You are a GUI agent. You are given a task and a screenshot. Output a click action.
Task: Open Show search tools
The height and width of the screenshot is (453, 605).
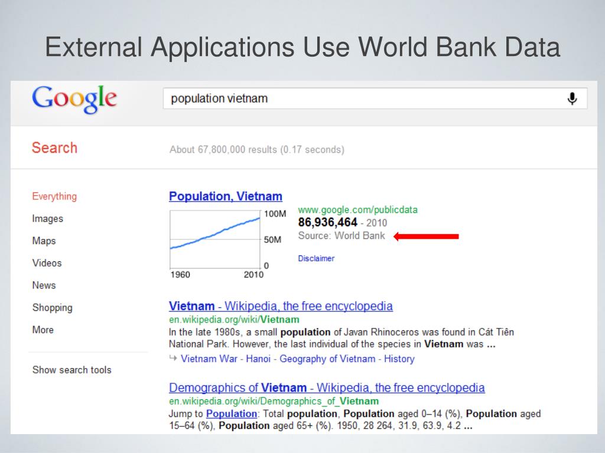[71, 370]
